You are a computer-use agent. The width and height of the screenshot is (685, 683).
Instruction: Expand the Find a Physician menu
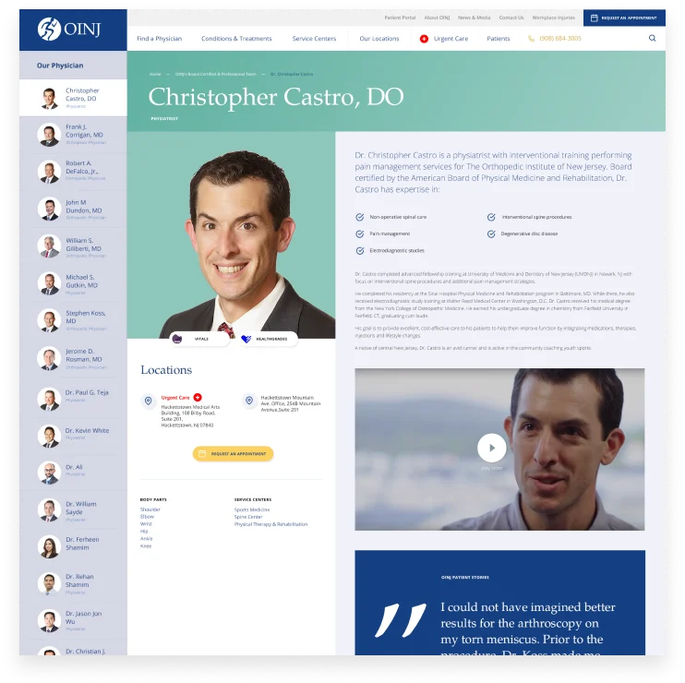(x=159, y=39)
